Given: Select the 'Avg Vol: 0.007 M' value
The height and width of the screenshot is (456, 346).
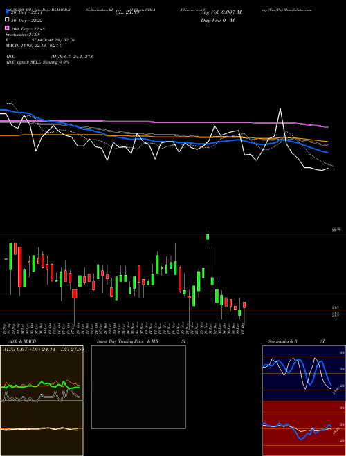Looking at the screenshot, I should [221, 12].
